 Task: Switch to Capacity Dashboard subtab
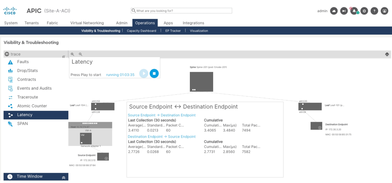142,31
